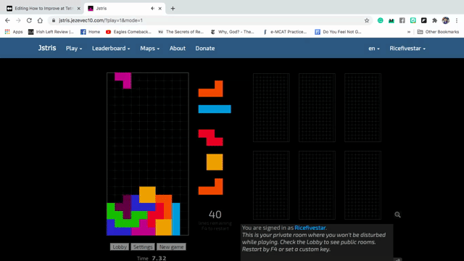
Task: Open the game Settings button
Action: (143, 246)
